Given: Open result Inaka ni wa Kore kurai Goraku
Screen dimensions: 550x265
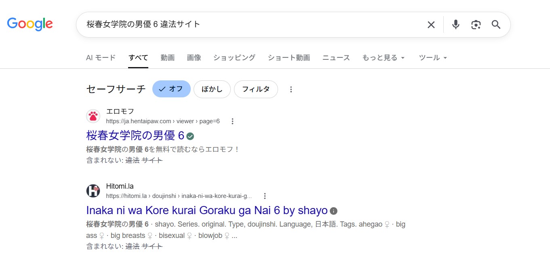Looking at the screenshot, I should click(207, 210).
